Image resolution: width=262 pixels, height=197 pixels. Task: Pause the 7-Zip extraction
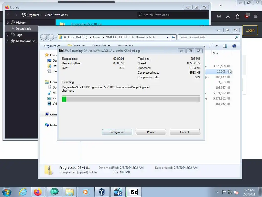pos(151,132)
